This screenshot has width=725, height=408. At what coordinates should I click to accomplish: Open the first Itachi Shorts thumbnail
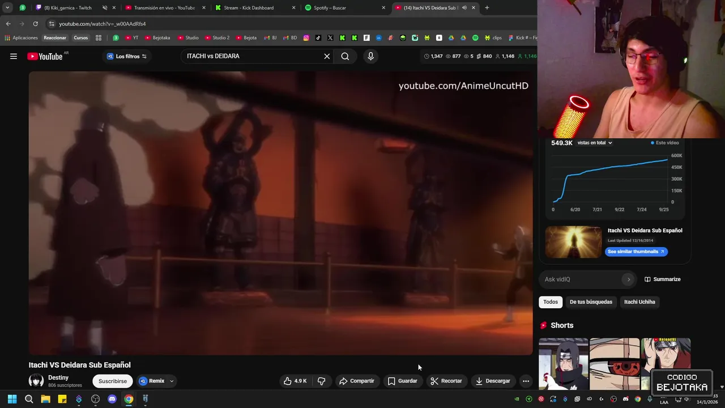[x=564, y=364]
